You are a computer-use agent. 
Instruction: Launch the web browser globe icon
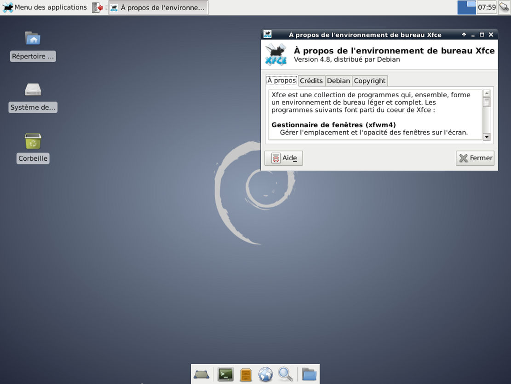pos(265,374)
